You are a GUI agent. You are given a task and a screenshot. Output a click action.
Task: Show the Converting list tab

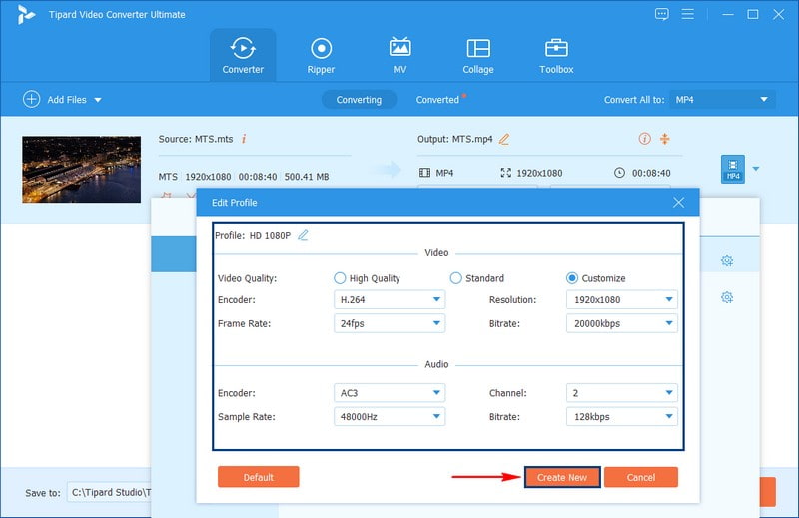pyautogui.click(x=359, y=100)
